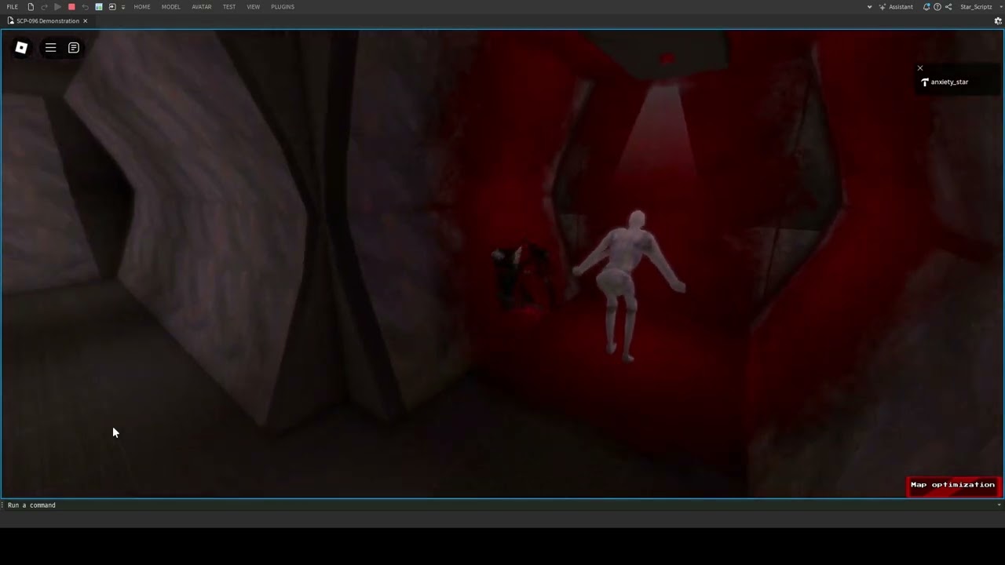Viewport: 1005px width, 565px height.
Task: Open the in-game hamburger menu
Action: [50, 48]
